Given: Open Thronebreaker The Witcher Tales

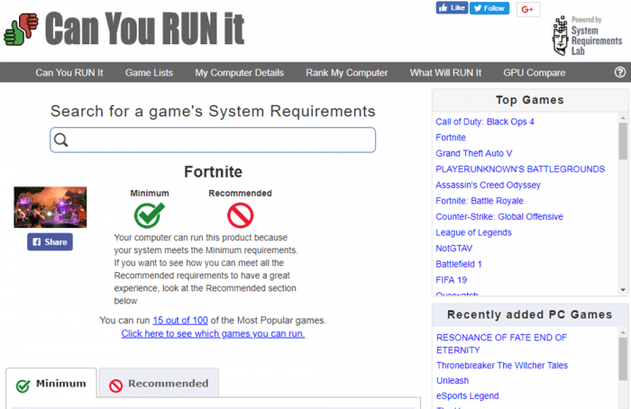Looking at the screenshot, I should (x=502, y=365).
